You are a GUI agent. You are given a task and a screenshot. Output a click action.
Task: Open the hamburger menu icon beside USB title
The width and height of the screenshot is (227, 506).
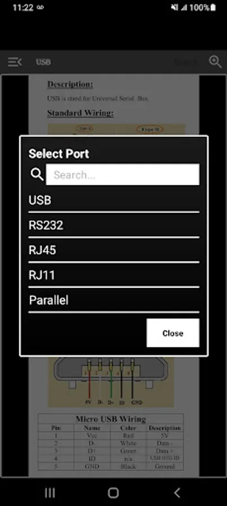tap(15, 62)
